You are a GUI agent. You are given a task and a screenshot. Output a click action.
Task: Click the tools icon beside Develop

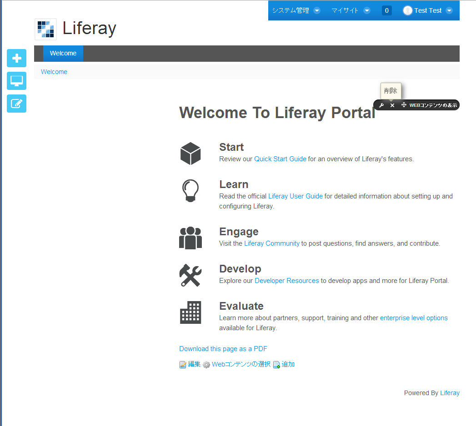coord(190,275)
